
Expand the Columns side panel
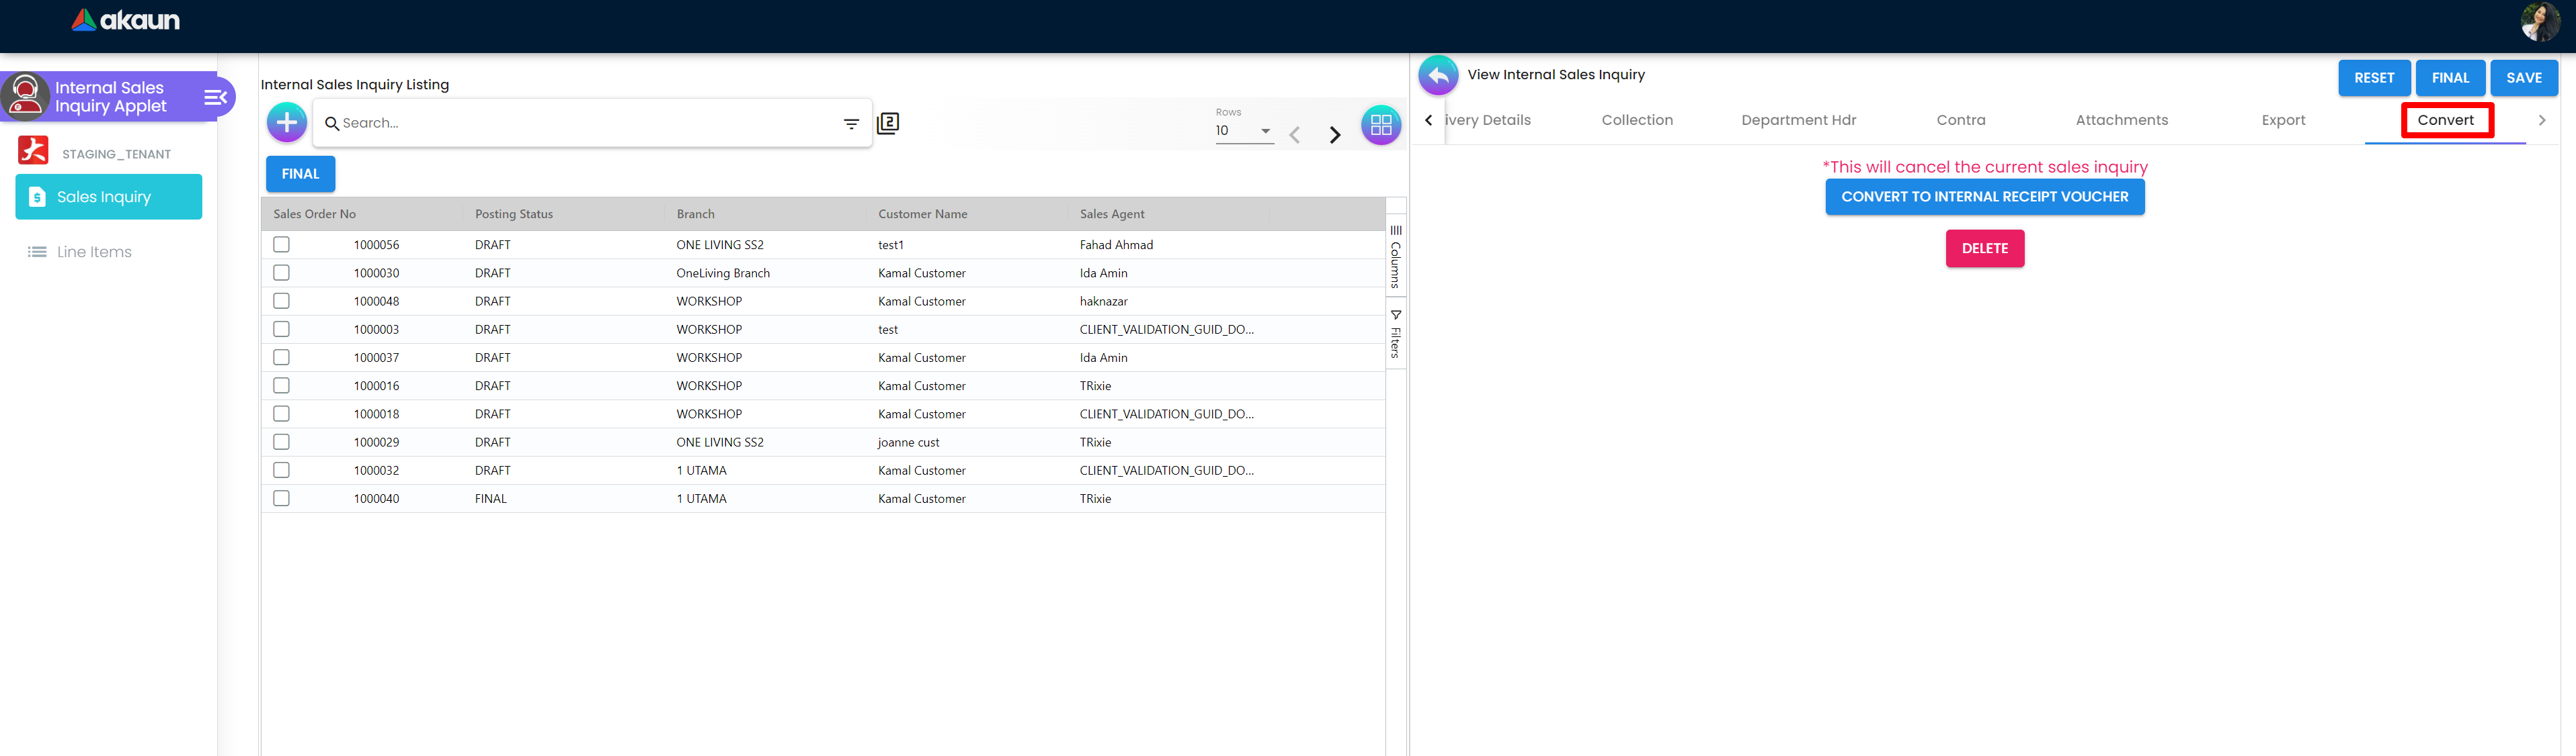click(x=1396, y=258)
